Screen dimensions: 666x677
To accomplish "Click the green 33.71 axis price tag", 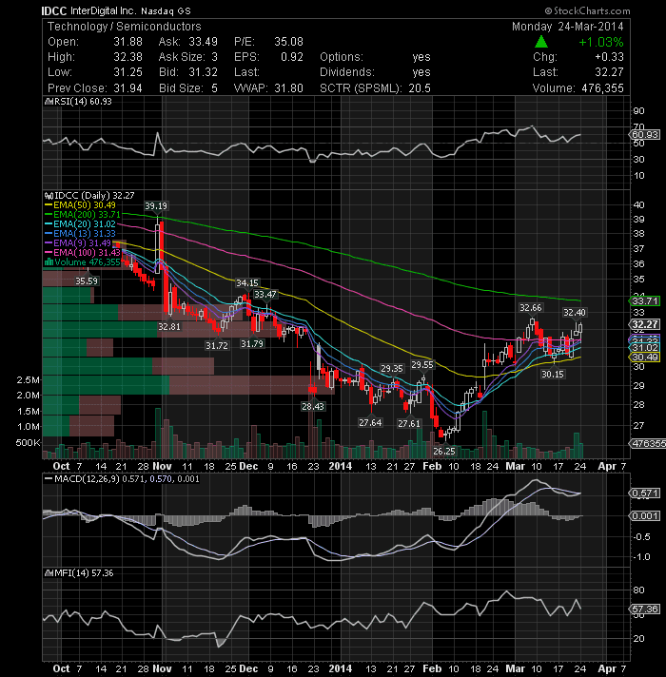I will click(x=644, y=300).
